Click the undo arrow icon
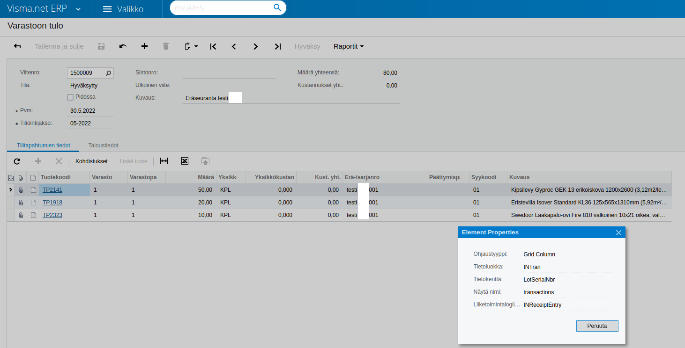 [x=122, y=46]
